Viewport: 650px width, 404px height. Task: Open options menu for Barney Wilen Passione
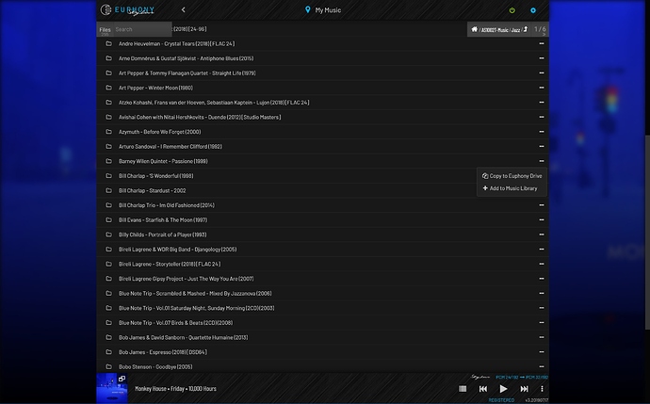click(x=542, y=161)
